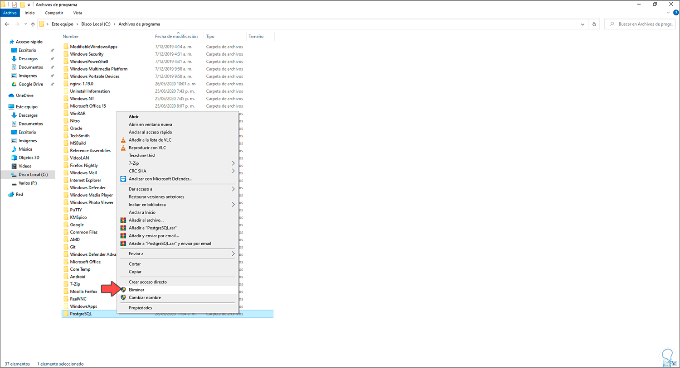Click Disco Local (C:) in the breadcrumb
The height and width of the screenshot is (368, 680).
coord(96,24)
